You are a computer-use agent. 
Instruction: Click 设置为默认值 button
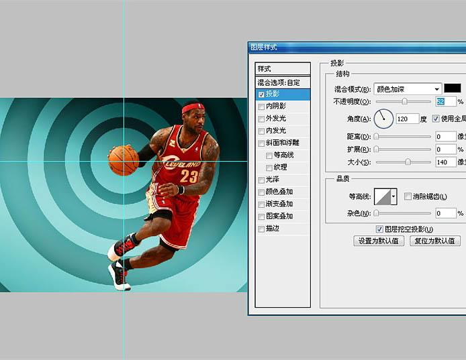(379, 241)
